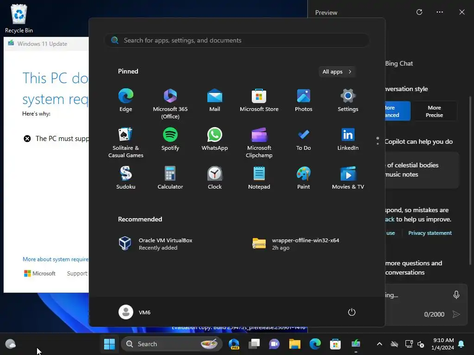Screen dimensions: 474x355
Task: Launch the Clock app
Action: tap(215, 178)
